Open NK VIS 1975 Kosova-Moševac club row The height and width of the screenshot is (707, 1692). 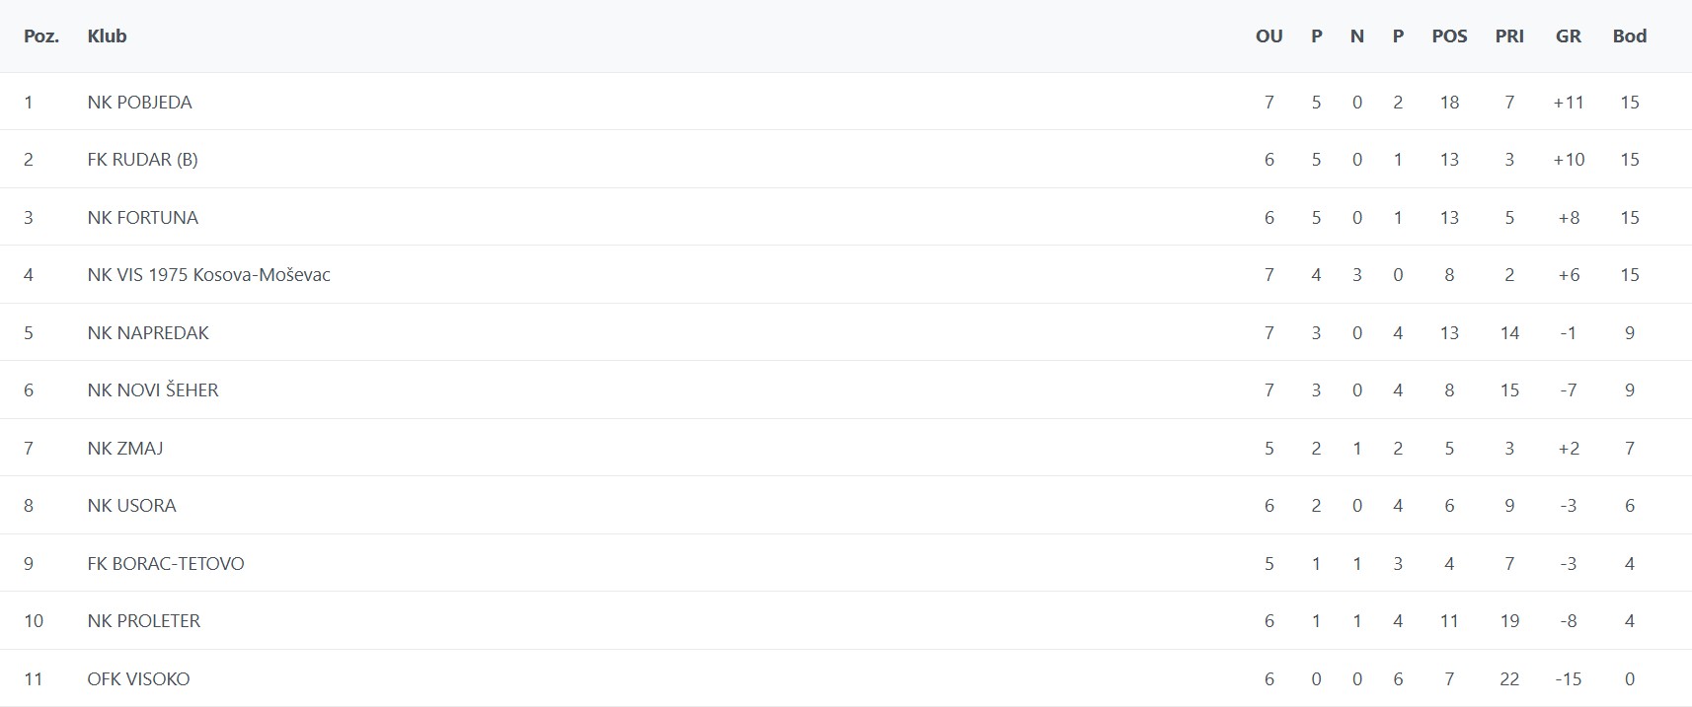coord(208,275)
